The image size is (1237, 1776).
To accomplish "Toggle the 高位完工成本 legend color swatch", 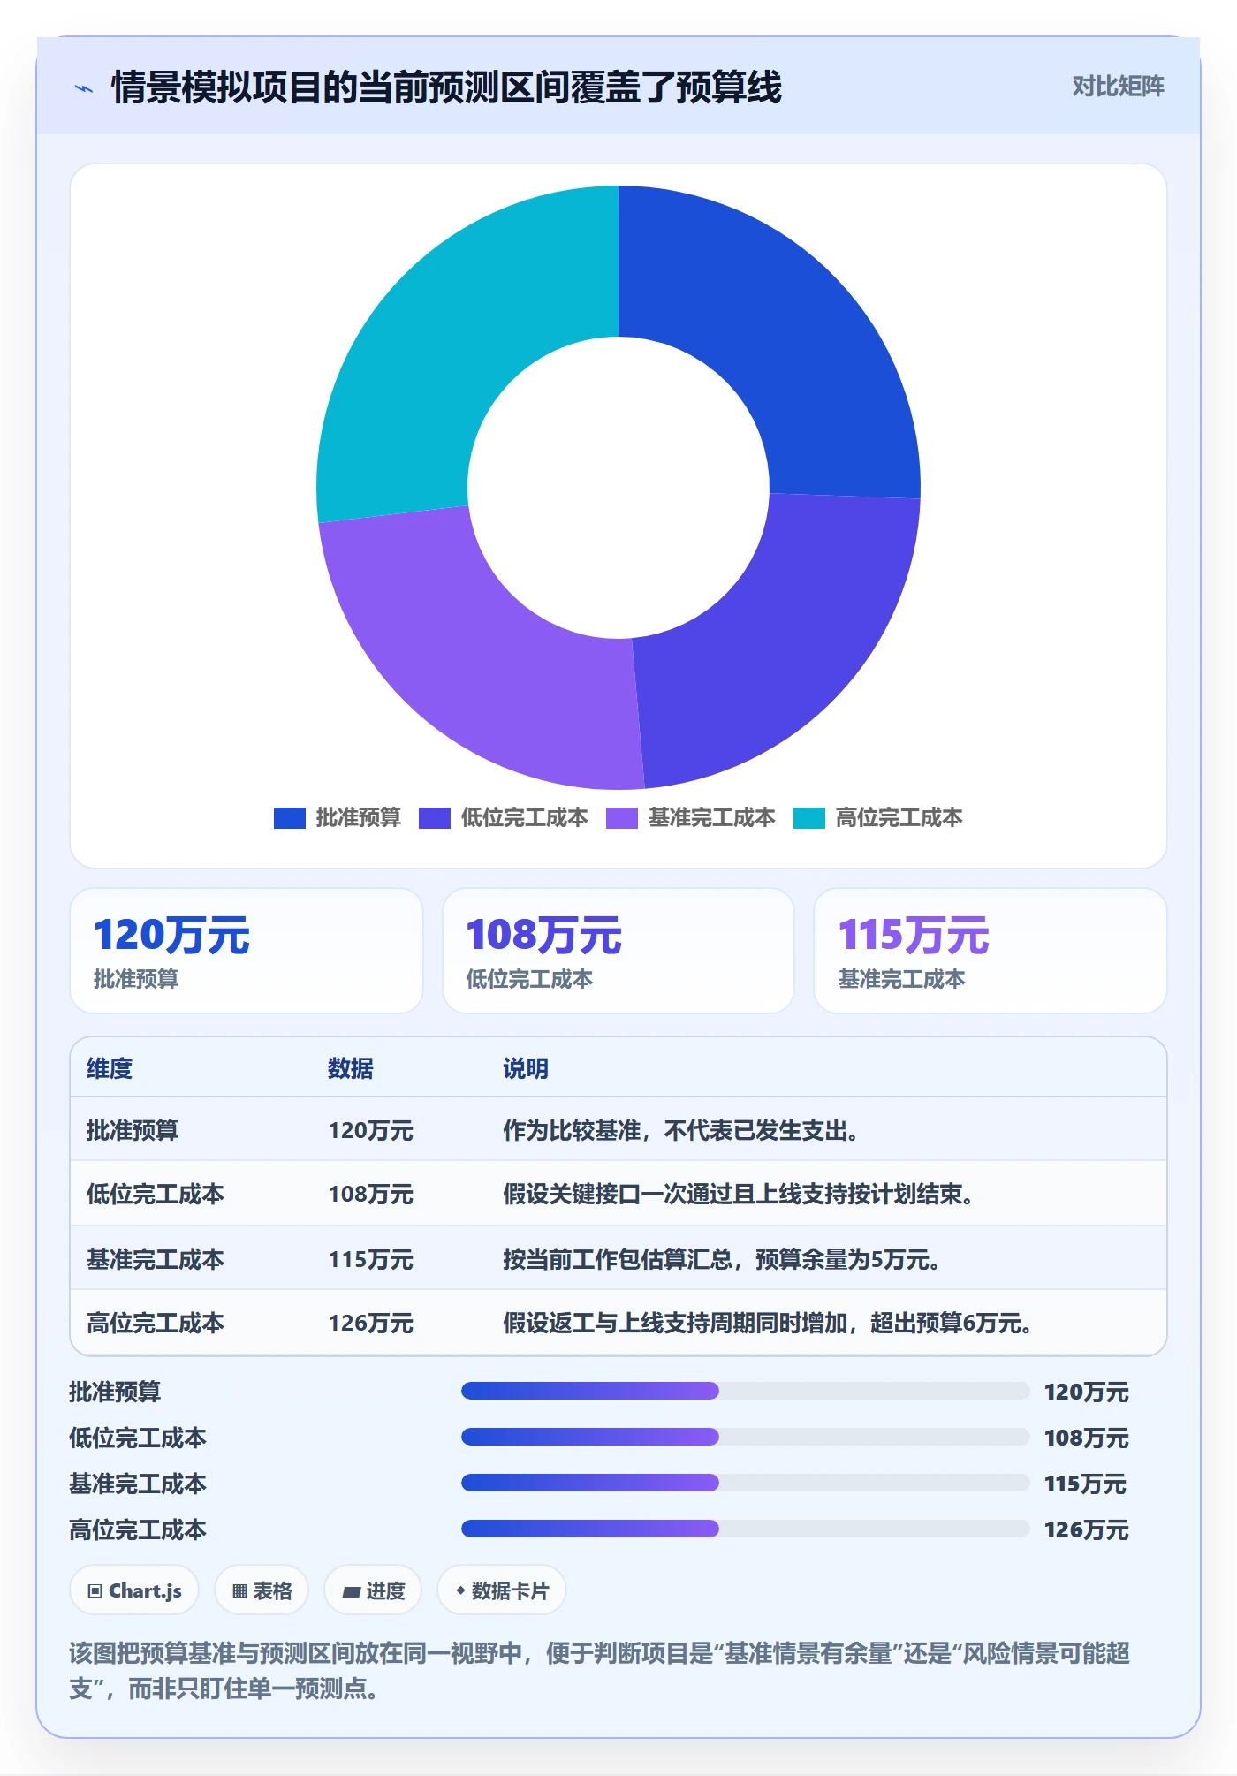I will pos(809,818).
